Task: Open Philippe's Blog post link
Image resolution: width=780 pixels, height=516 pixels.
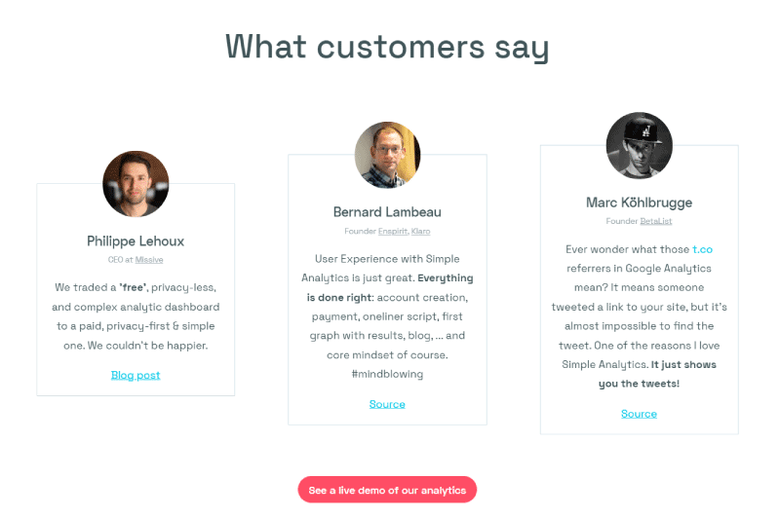Action: tap(136, 375)
